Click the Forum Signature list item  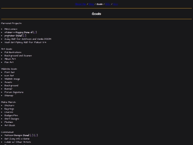(14, 92)
